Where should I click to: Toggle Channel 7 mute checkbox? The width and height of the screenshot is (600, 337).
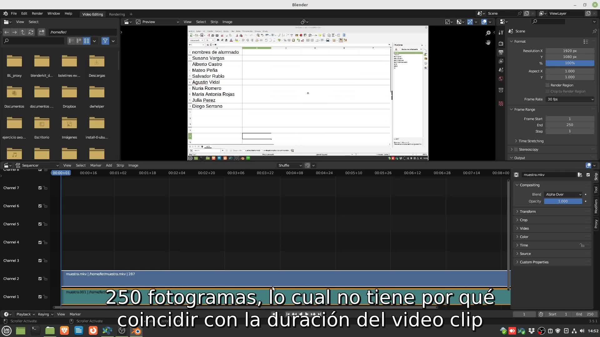[40, 188]
